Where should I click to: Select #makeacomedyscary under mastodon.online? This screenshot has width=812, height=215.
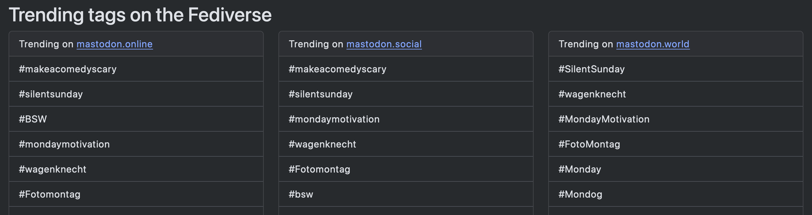point(136,69)
